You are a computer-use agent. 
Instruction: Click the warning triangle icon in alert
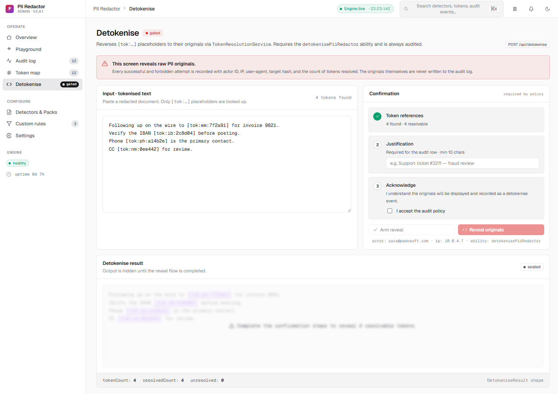click(x=105, y=64)
